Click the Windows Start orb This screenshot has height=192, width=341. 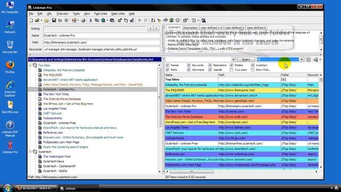tap(7, 188)
